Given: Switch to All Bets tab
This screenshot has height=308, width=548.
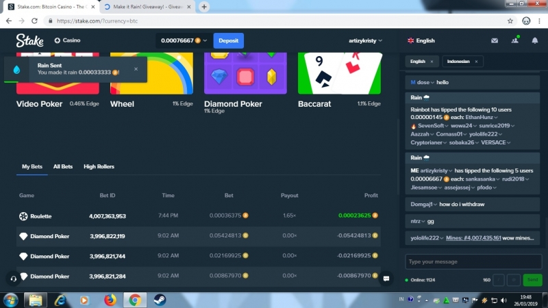Looking at the screenshot, I should point(63,166).
